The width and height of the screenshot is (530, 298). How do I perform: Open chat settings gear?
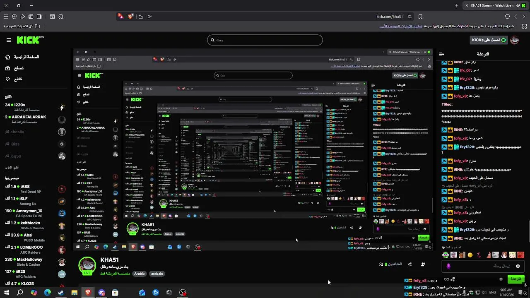[x=501, y=279]
